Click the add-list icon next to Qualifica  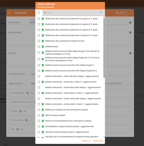25,111
